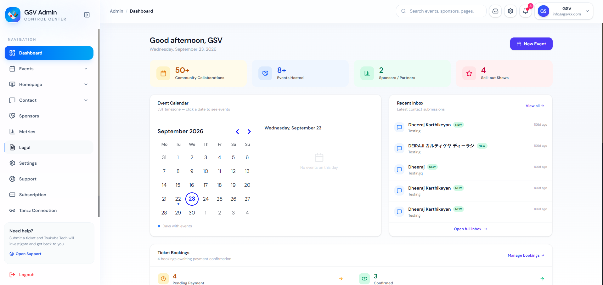Collapse the sidebar panel icon
Viewport: 603px width, 285px height.
[x=87, y=15]
